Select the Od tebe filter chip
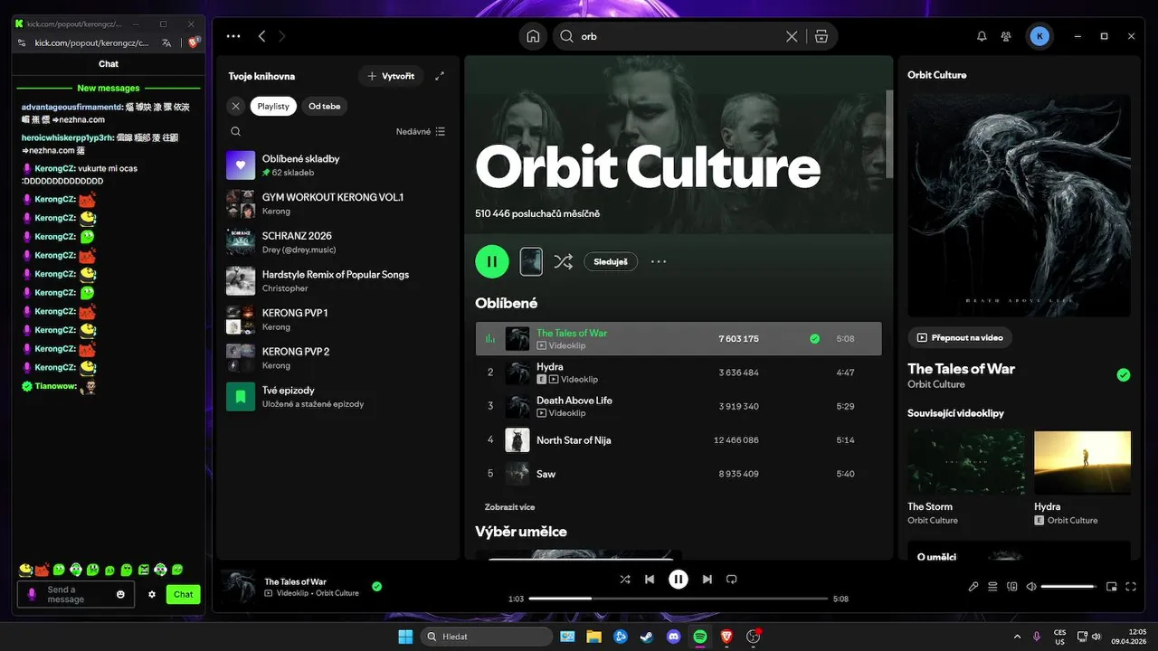 click(x=325, y=106)
